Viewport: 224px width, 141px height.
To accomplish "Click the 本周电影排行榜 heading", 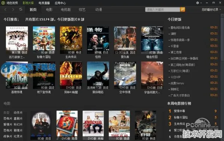I will (x=179, y=103).
